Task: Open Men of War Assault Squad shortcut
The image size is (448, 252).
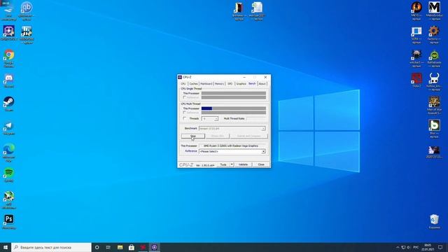Action: (434, 106)
